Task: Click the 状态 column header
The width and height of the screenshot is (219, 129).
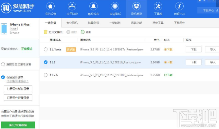Action: click(x=167, y=40)
